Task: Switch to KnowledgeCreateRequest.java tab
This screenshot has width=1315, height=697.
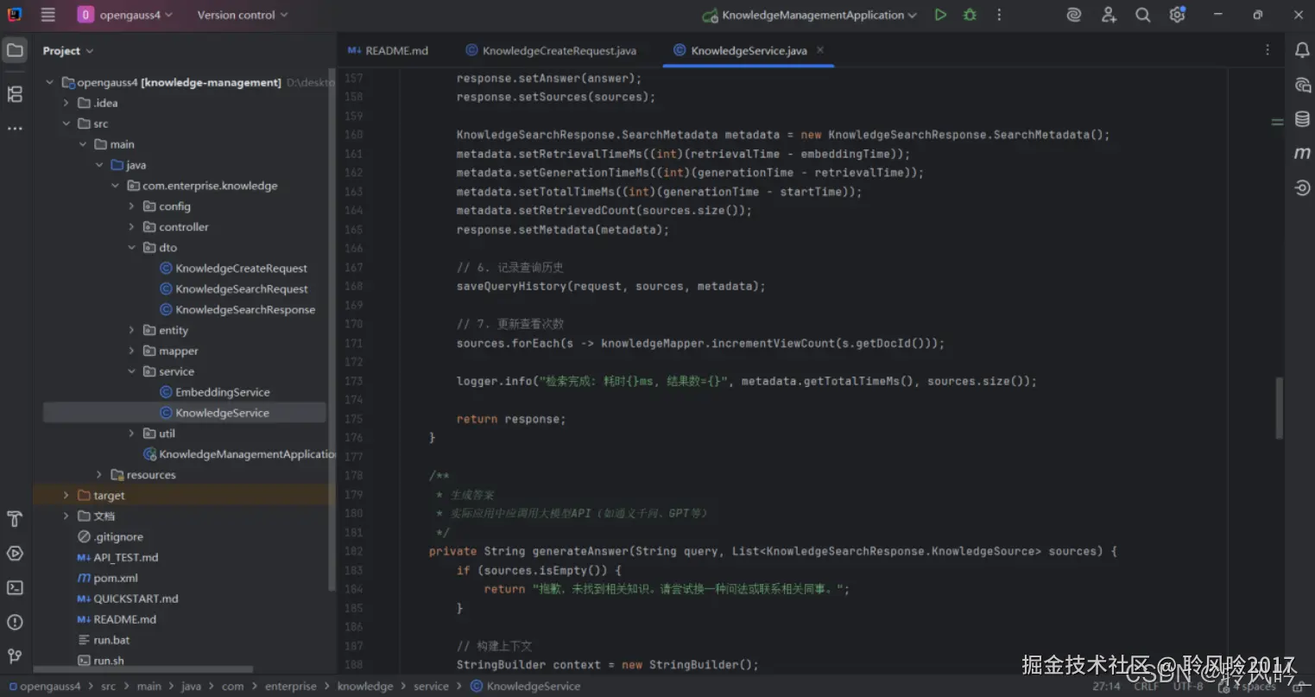Action: click(558, 51)
